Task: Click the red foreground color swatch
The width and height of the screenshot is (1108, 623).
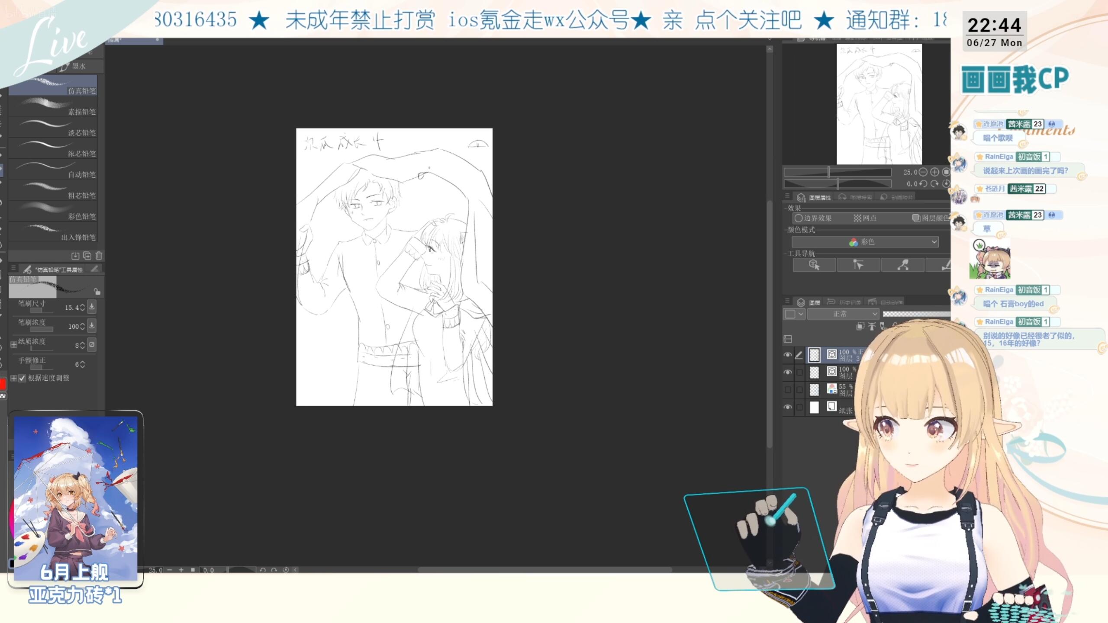Action: [3, 384]
